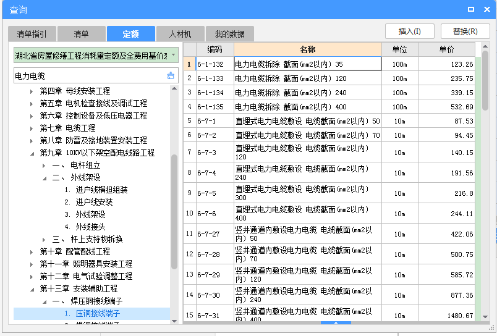Click unit price 216.8 cell
The height and width of the screenshot is (336, 497).
pos(446,193)
